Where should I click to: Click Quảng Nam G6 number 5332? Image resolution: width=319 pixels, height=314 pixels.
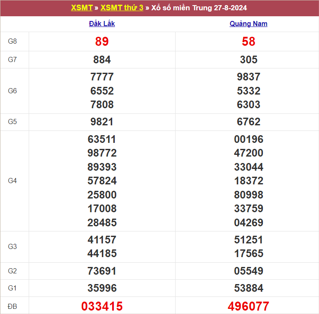(249, 91)
